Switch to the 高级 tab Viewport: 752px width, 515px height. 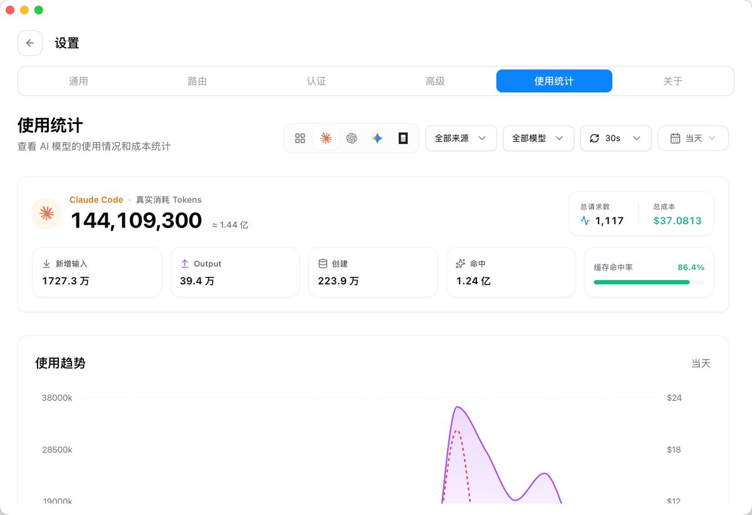pyautogui.click(x=435, y=81)
